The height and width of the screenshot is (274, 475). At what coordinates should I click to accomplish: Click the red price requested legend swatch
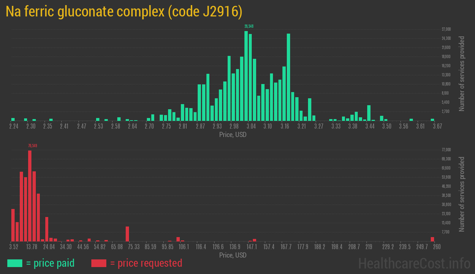coord(99,263)
